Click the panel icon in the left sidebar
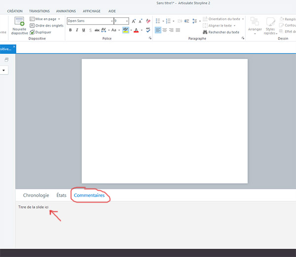Viewport: 296px width, 257px height. coord(6,60)
